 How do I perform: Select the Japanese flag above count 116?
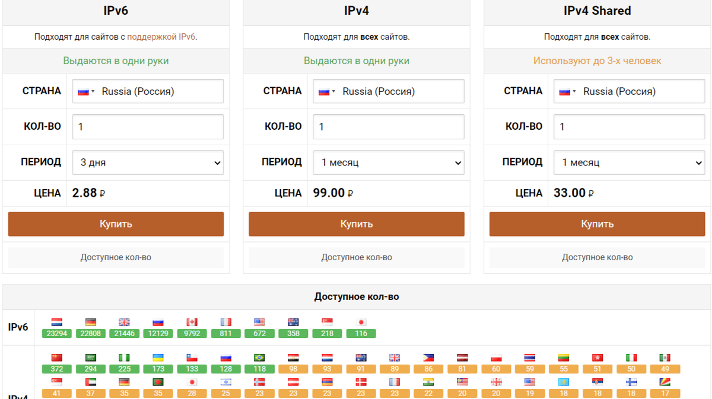361,323
